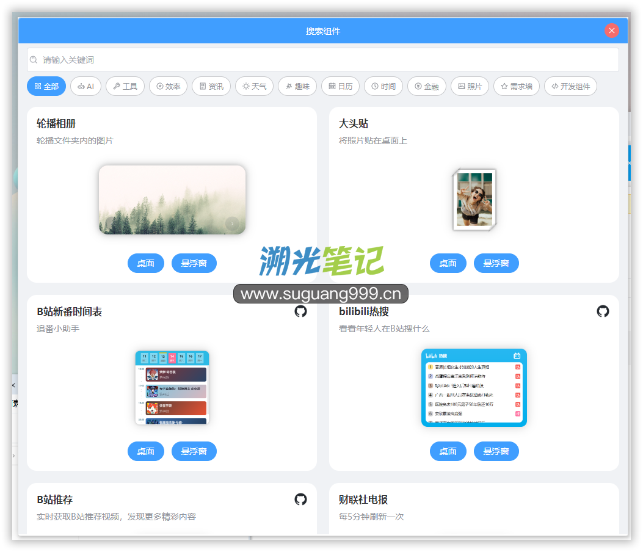Select the 需求墙 category tab

pyautogui.click(x=516, y=86)
